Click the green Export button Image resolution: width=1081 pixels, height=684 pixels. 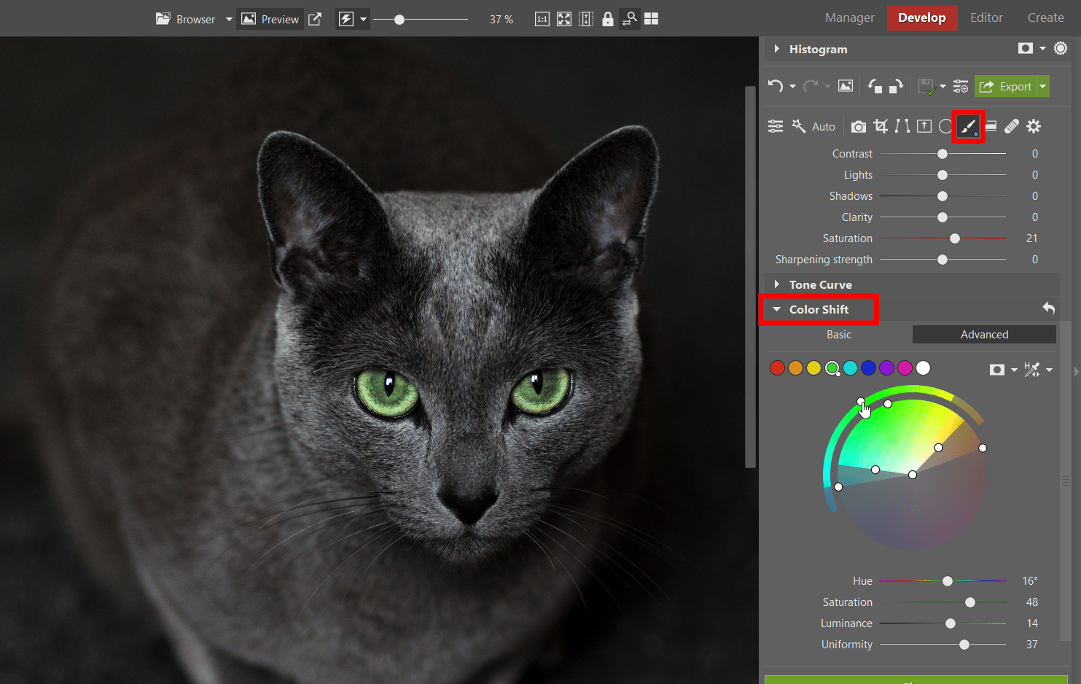(1004, 87)
